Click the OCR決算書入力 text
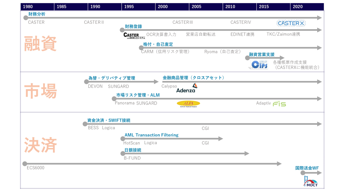This screenshot has height=191, width=340. [161, 34]
